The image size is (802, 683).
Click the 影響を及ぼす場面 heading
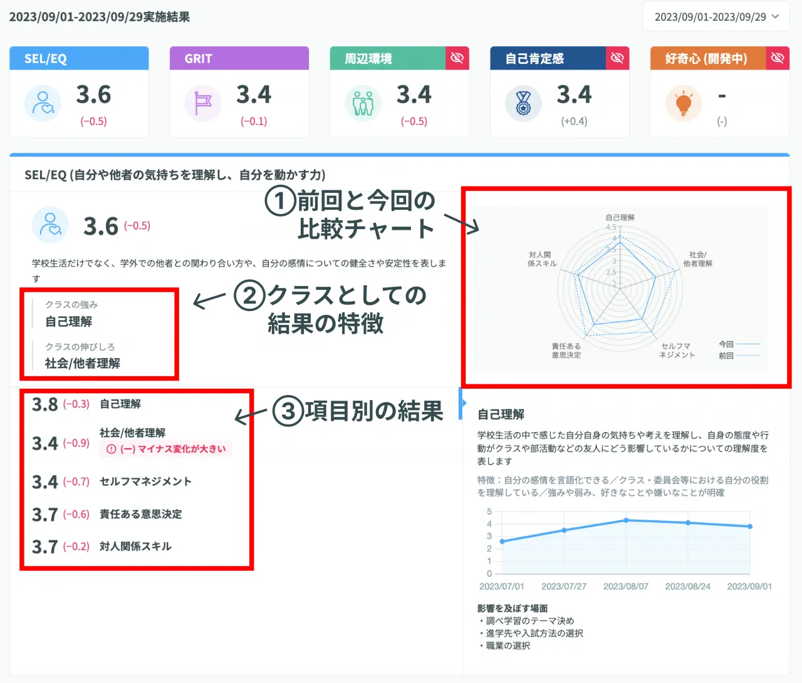coord(513,609)
